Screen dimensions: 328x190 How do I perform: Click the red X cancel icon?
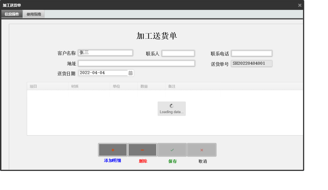point(201,150)
